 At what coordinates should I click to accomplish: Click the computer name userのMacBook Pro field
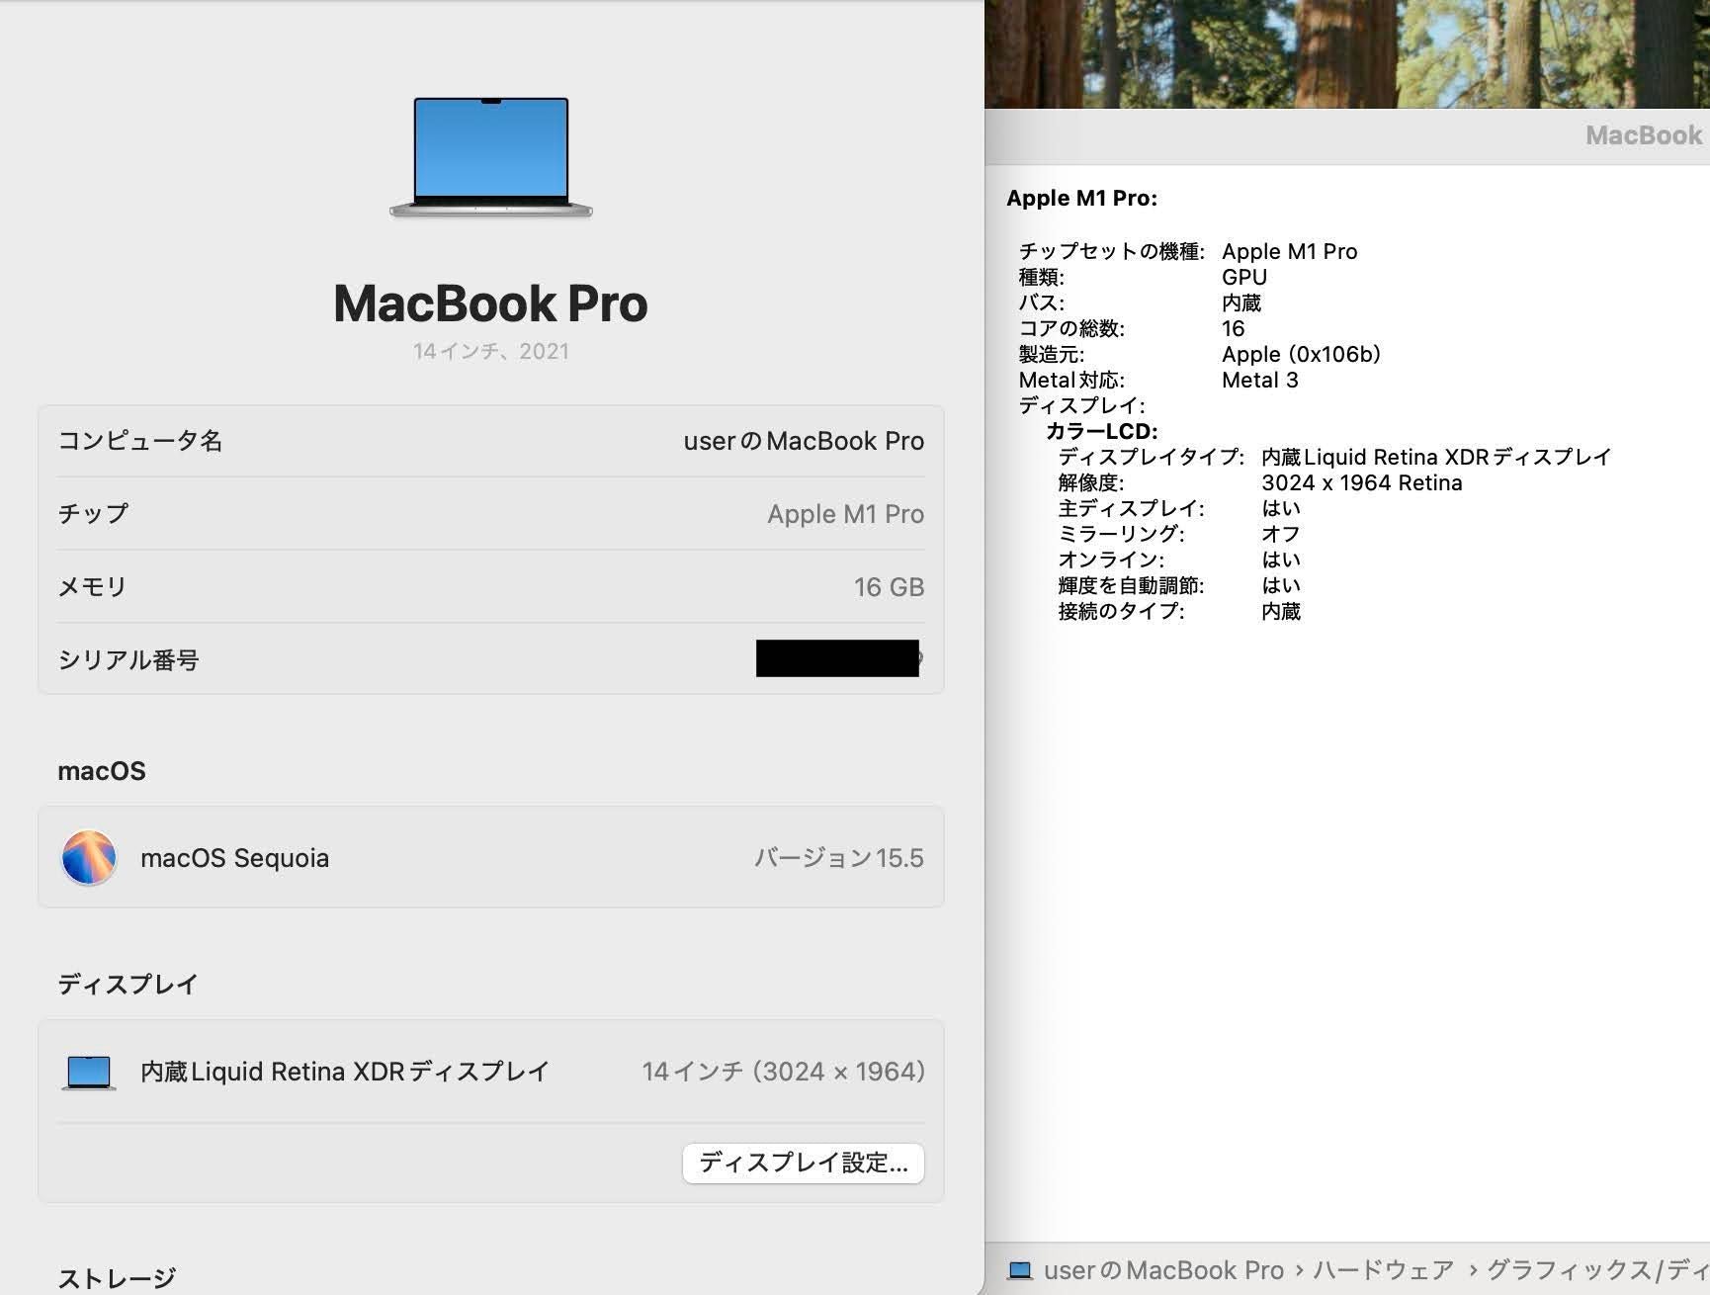(x=803, y=441)
